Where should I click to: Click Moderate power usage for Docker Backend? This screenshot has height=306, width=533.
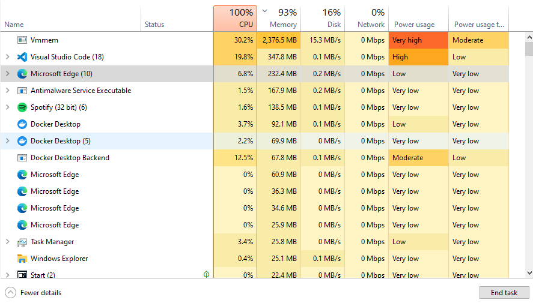(418, 158)
